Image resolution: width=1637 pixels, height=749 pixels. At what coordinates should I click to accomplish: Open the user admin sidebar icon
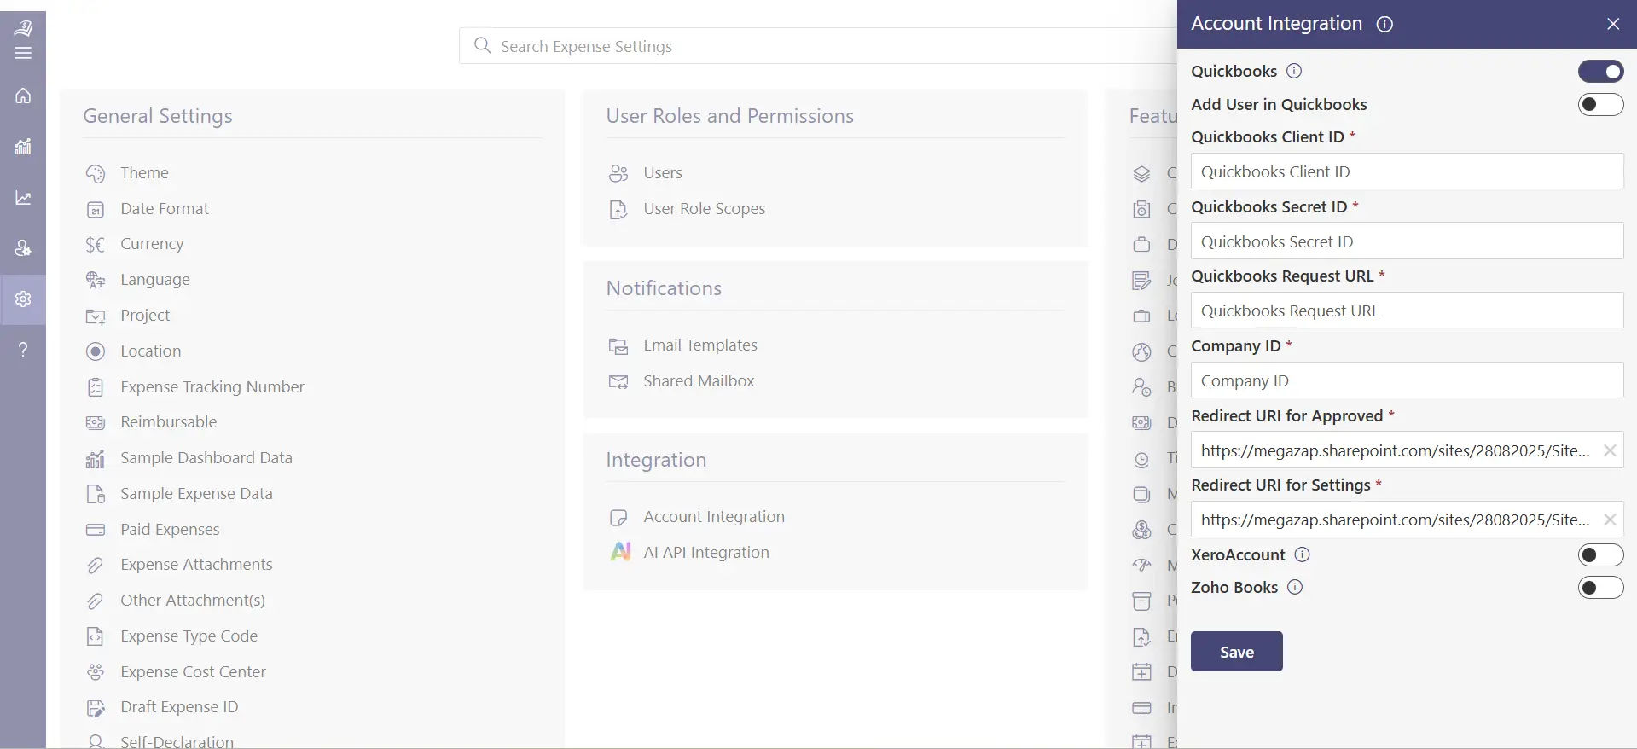(23, 248)
